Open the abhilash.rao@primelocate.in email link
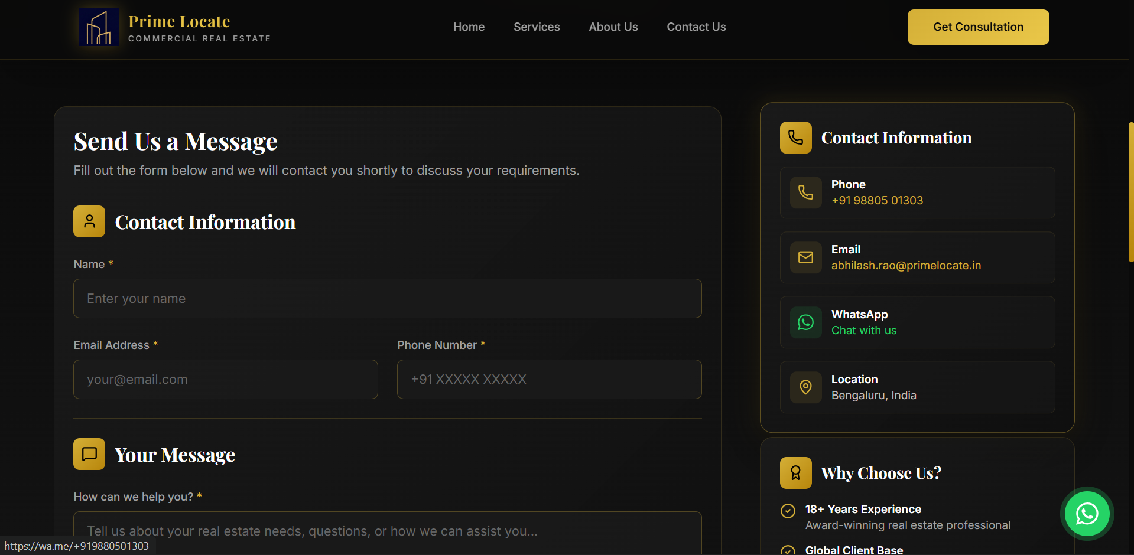Viewport: 1134px width, 555px height. pos(906,266)
